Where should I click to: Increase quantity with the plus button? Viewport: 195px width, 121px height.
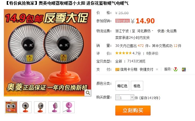pos(132,97)
